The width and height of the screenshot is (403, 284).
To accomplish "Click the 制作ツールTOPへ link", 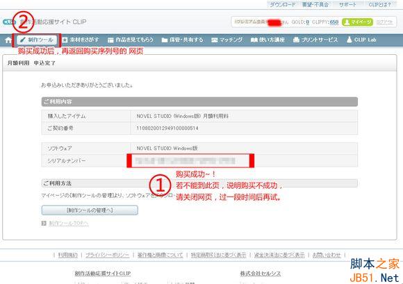I will pyautogui.click(x=69, y=224).
